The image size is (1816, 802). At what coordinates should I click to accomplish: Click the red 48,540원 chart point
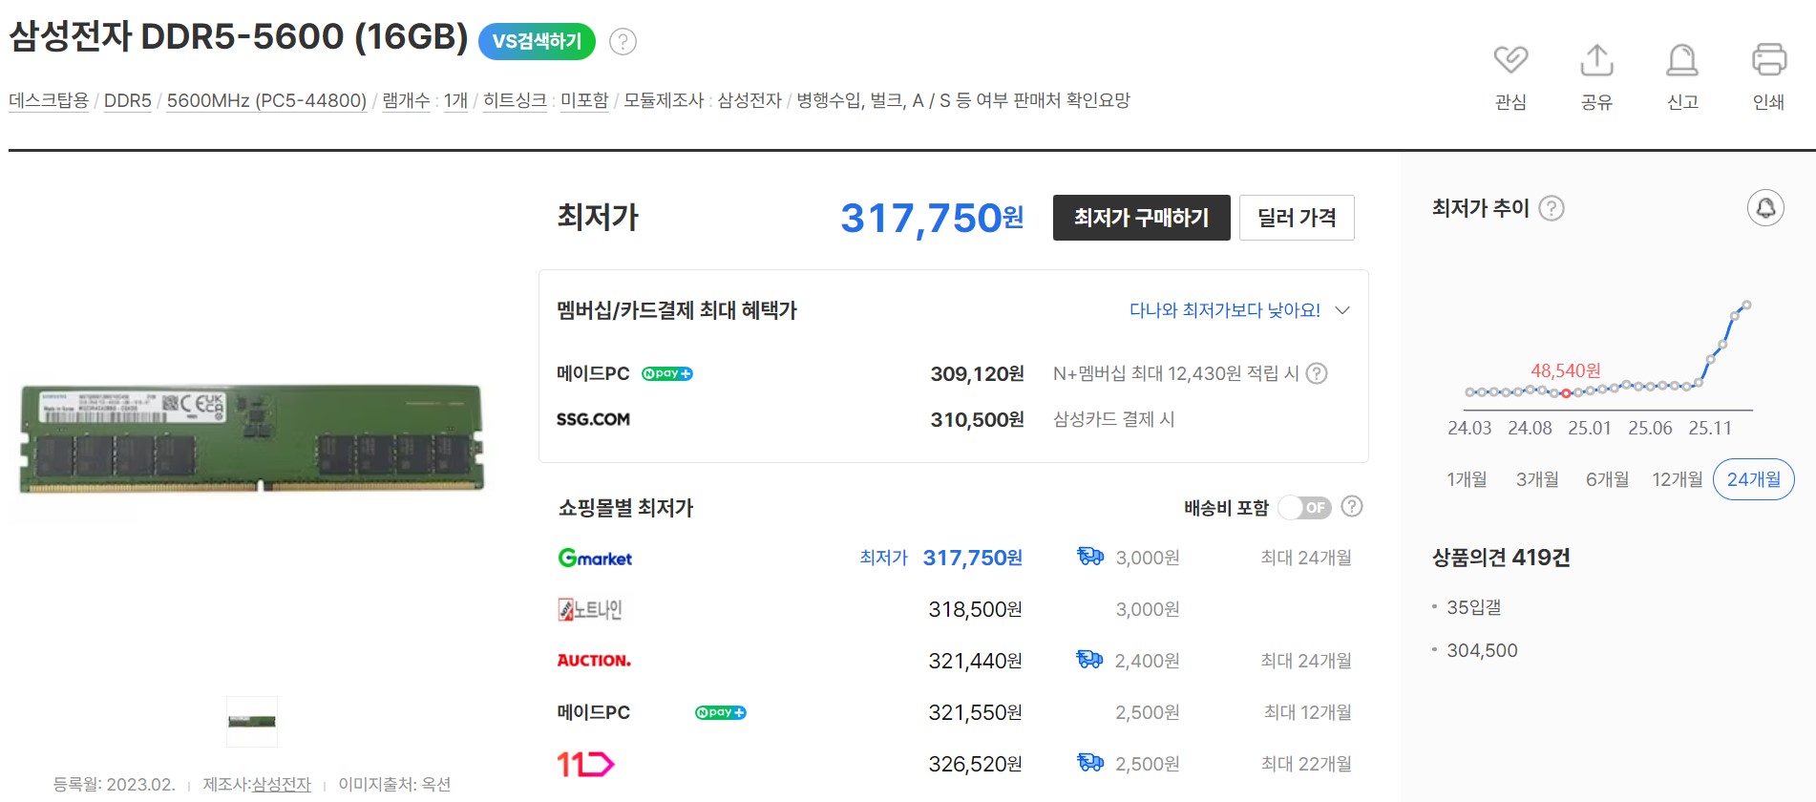click(x=1566, y=393)
